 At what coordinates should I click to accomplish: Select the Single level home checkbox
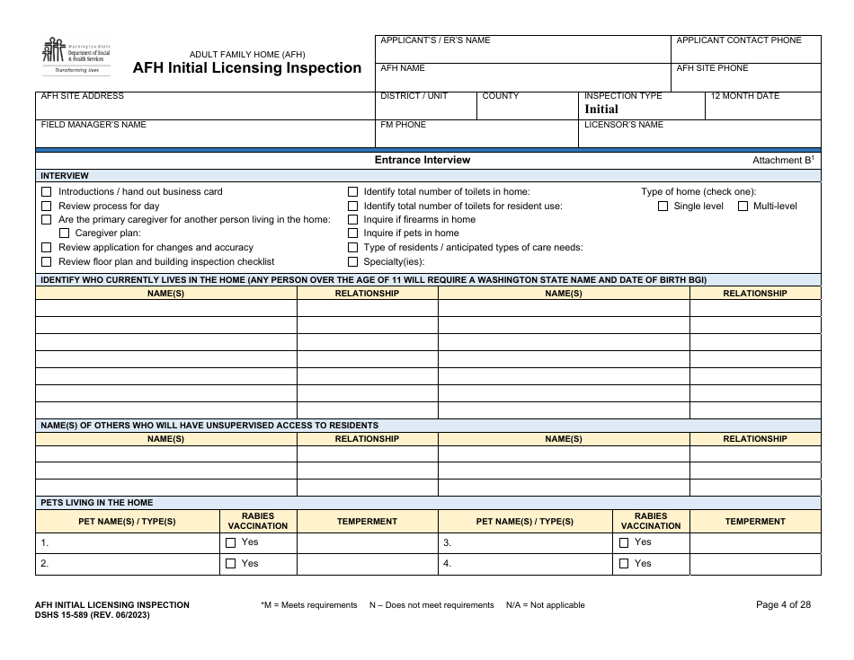[663, 205]
